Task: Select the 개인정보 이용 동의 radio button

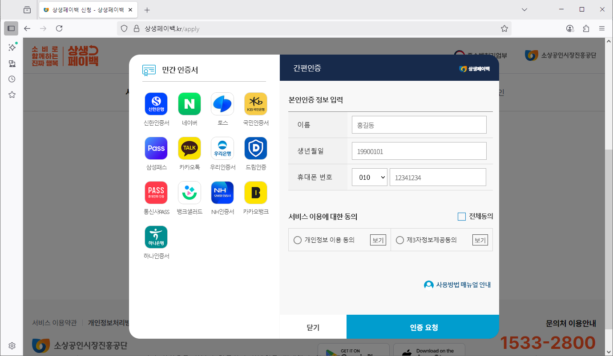Action: (x=298, y=240)
